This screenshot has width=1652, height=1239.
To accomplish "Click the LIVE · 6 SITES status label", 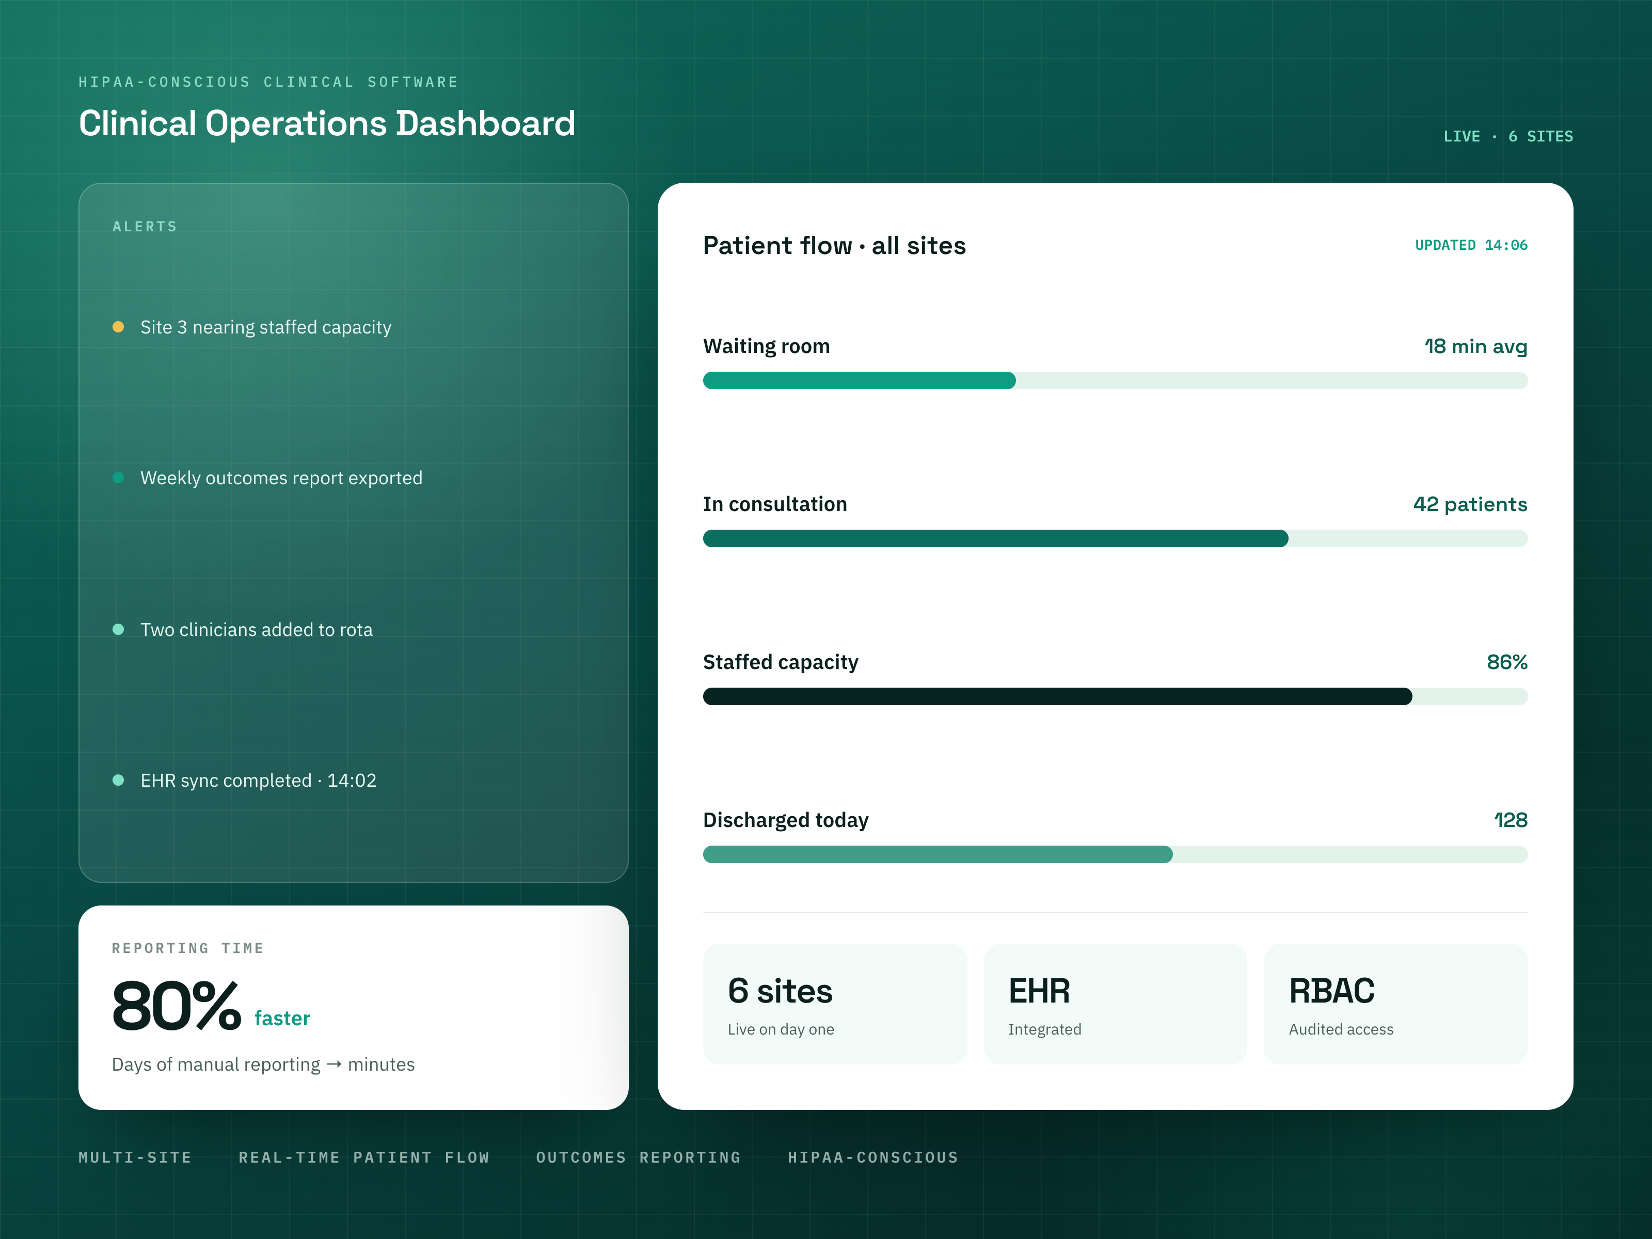I will pyautogui.click(x=1508, y=137).
